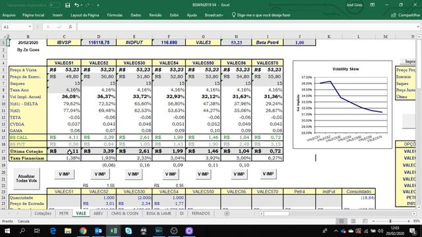Click the Normal view icon in status bar

tap(342, 221)
